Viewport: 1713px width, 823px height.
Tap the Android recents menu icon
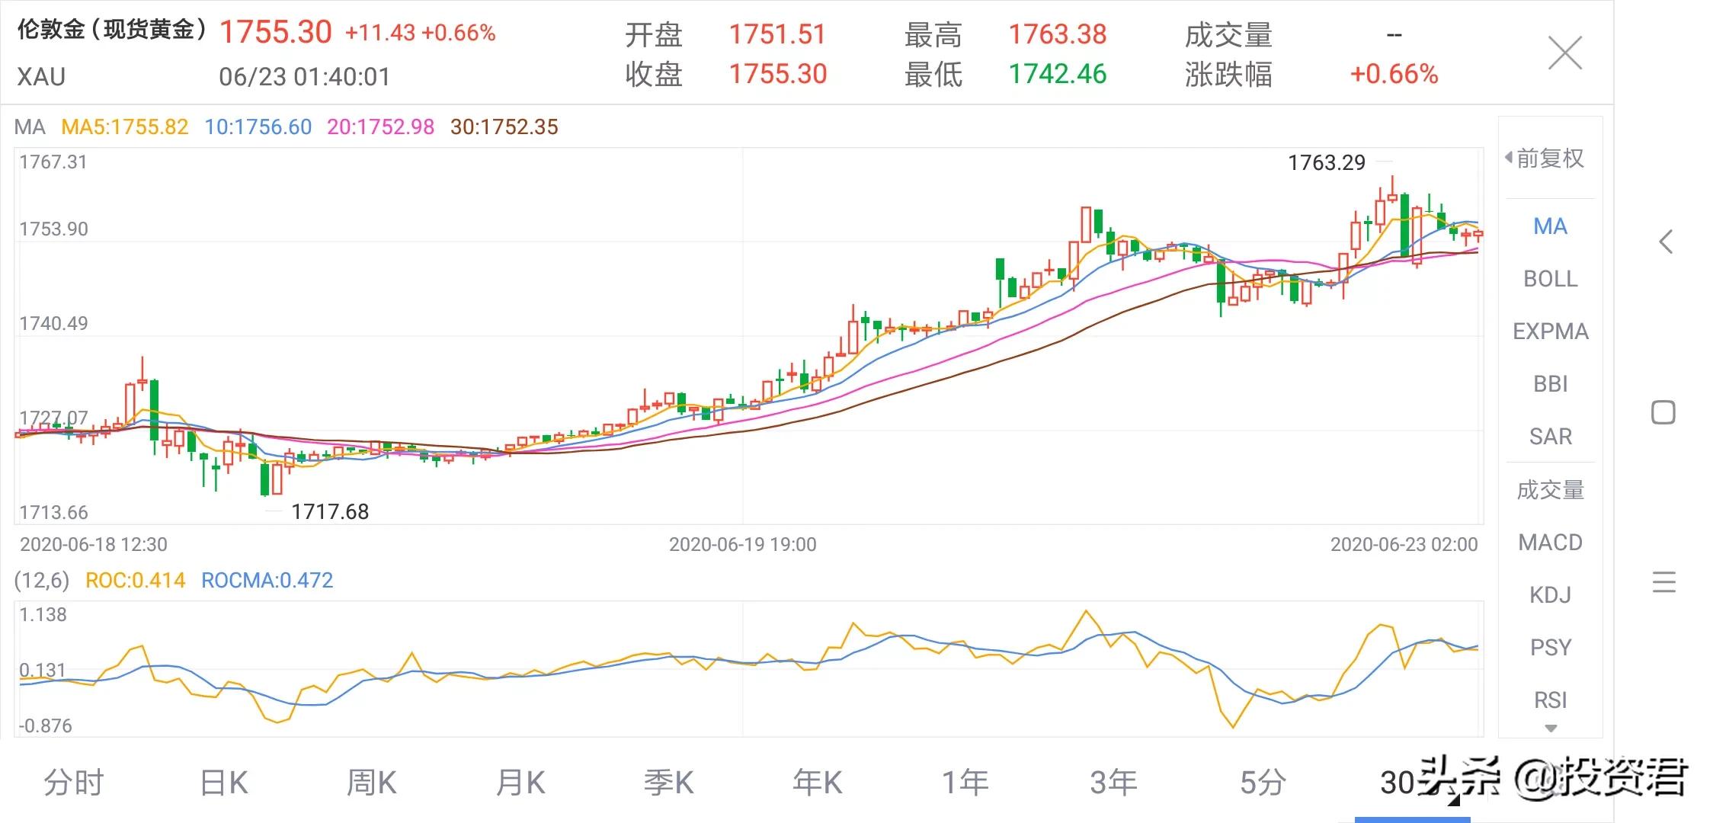click(1664, 582)
